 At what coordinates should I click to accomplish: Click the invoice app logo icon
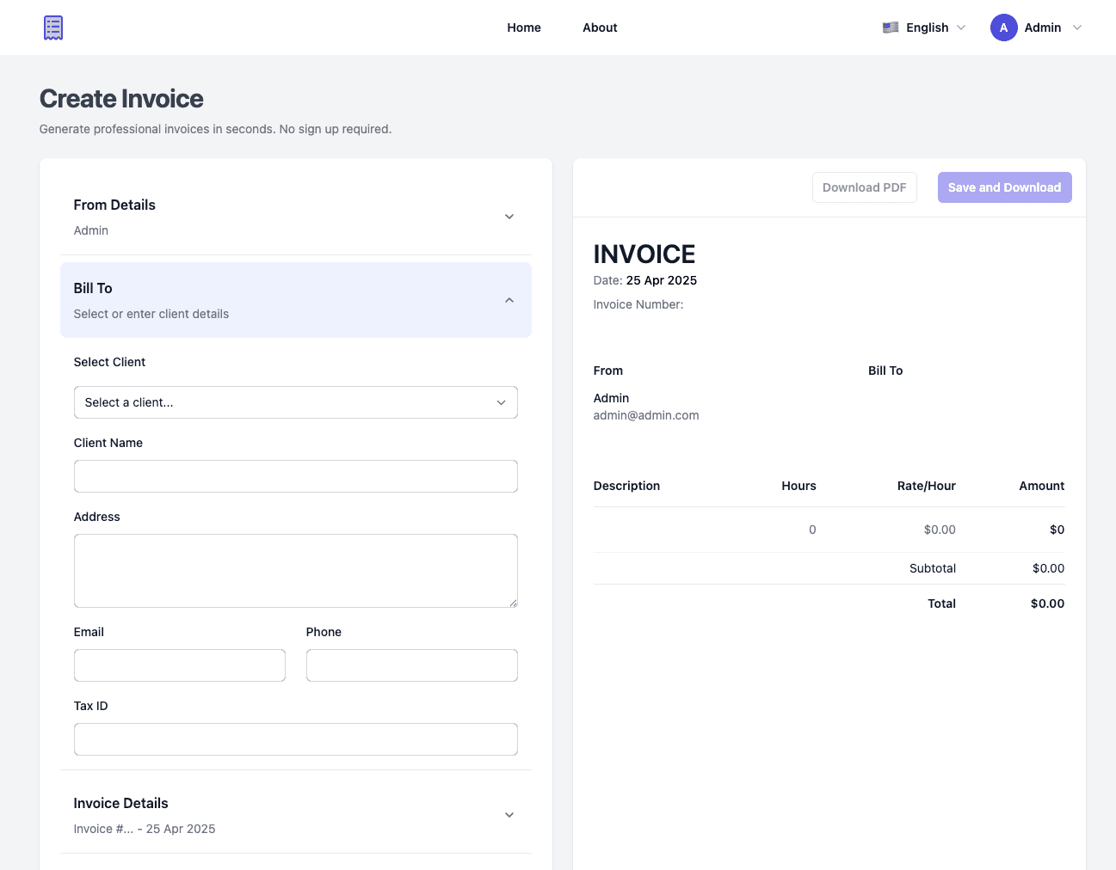point(53,28)
